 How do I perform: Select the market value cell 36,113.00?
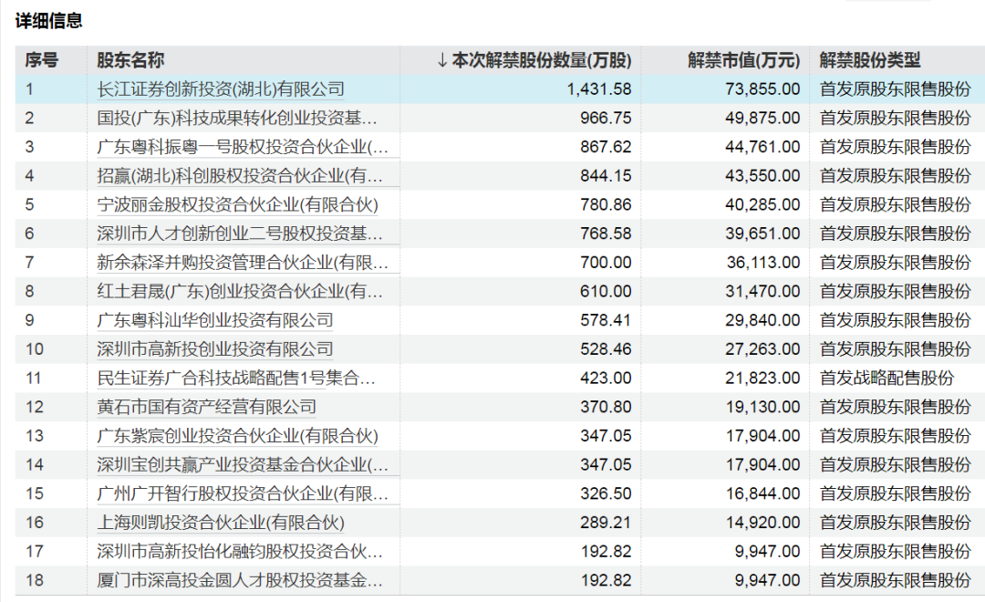762,263
